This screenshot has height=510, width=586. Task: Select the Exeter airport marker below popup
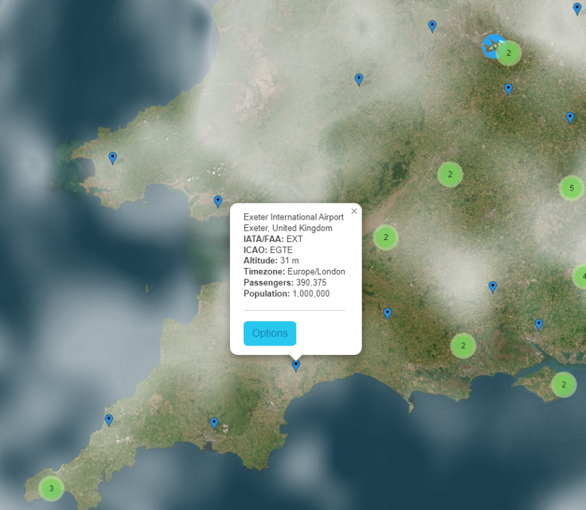(x=295, y=365)
